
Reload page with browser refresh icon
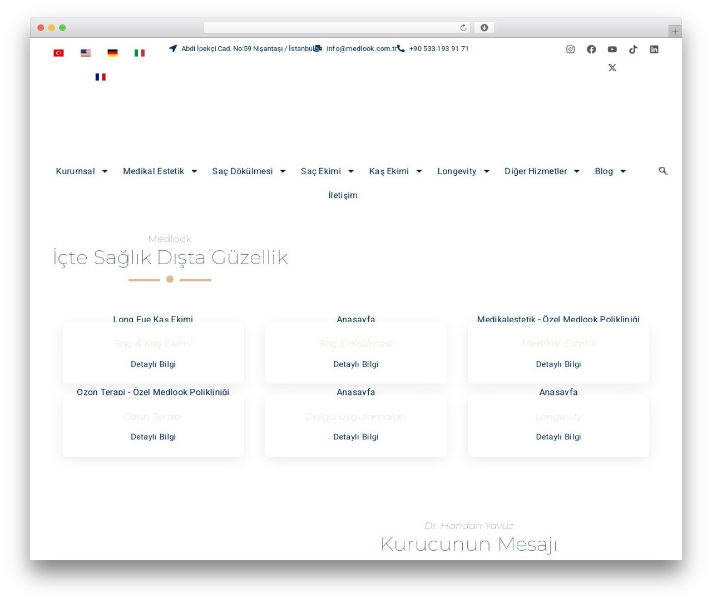pos(463,28)
